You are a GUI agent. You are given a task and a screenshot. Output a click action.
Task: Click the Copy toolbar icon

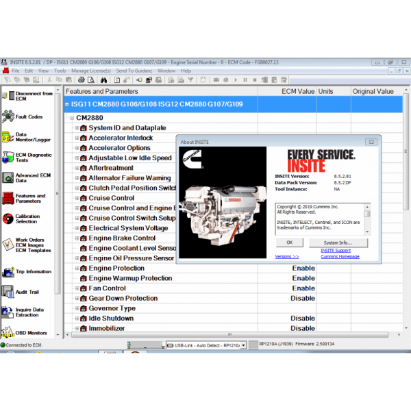point(59,80)
